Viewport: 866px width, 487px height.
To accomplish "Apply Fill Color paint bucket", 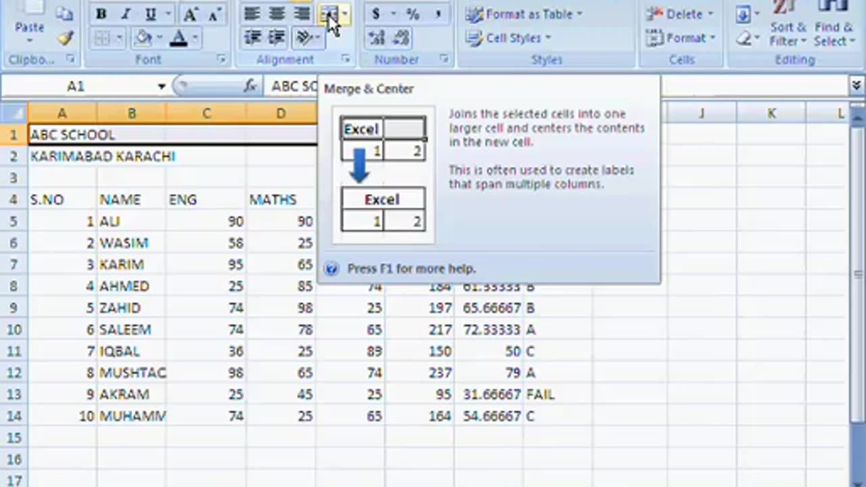I will tap(143, 38).
